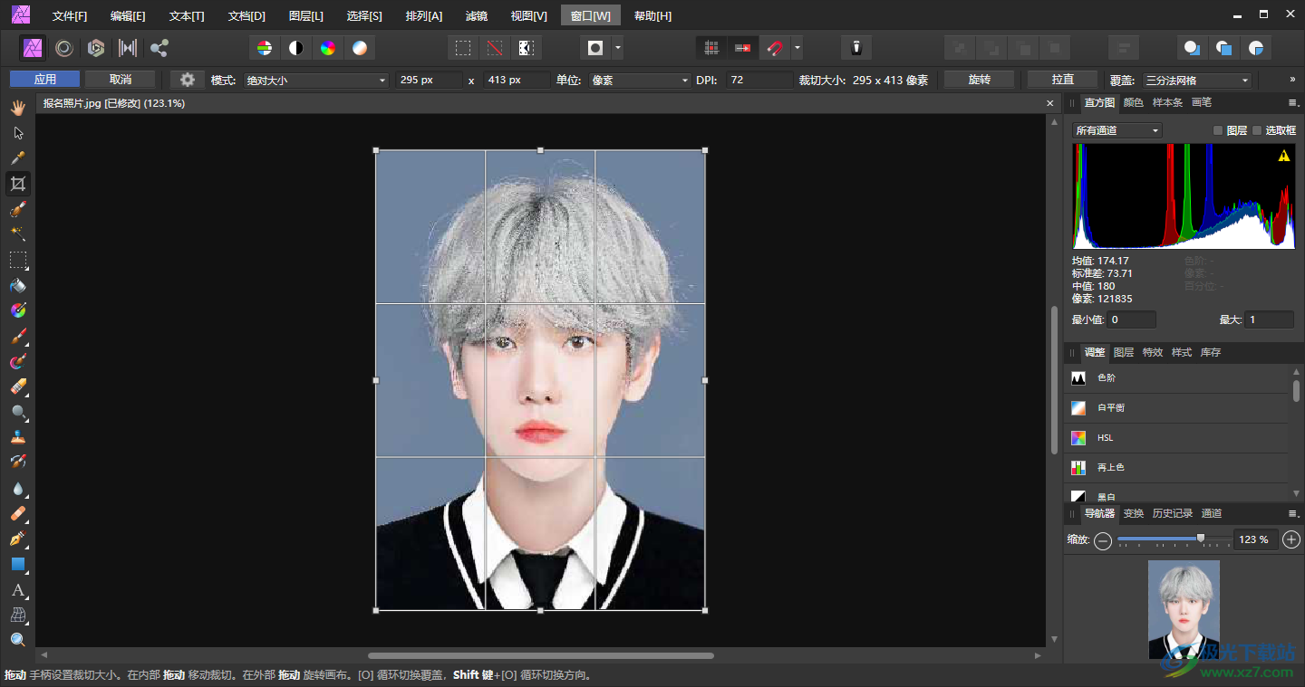This screenshot has width=1305, height=687.
Task: Click the 取消 cancel button
Action: 121,80
